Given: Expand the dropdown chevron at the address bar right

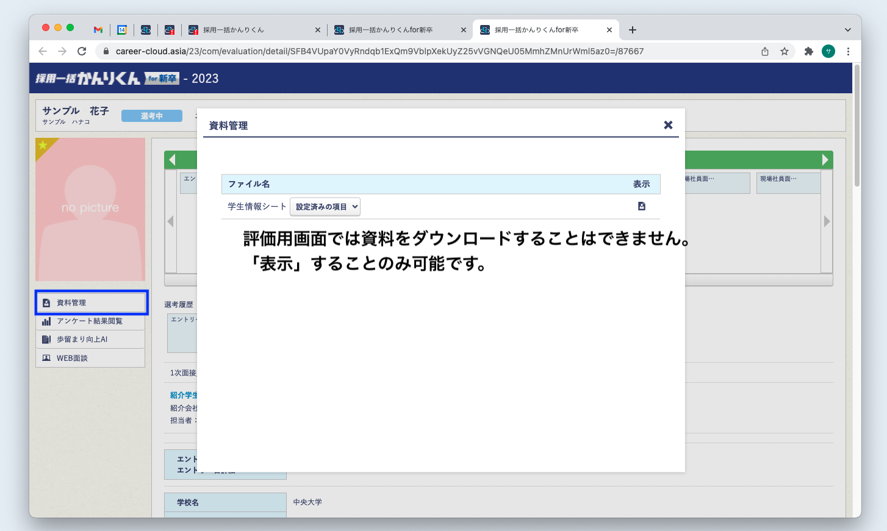Looking at the screenshot, I should click(847, 29).
